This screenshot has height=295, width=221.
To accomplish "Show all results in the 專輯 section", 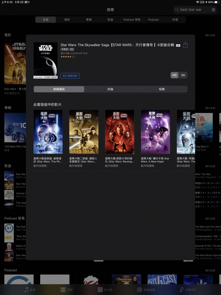I will [211, 108].
